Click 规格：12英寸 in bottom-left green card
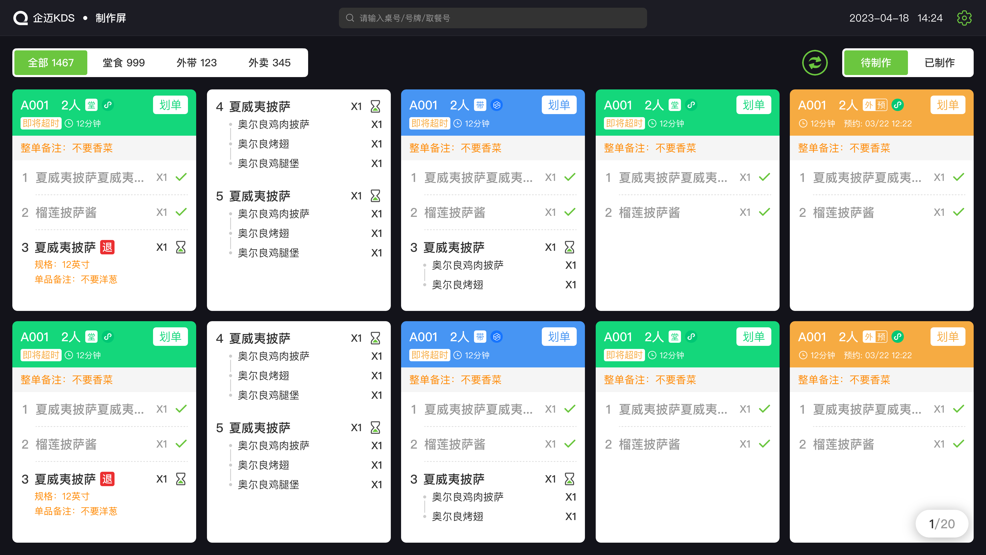The image size is (986, 555). click(62, 496)
